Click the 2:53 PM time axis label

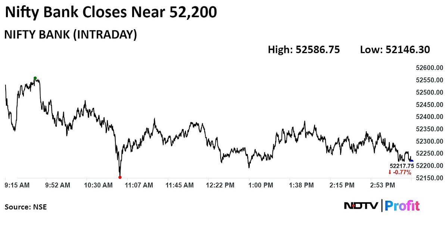382,185
